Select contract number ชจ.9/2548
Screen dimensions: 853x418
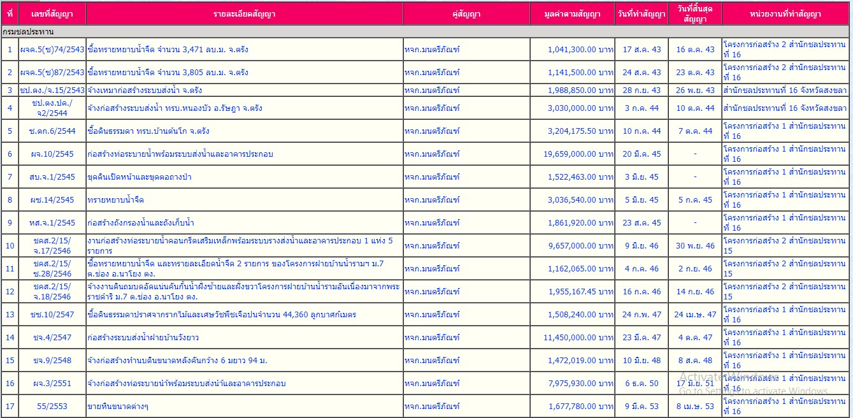point(52,361)
